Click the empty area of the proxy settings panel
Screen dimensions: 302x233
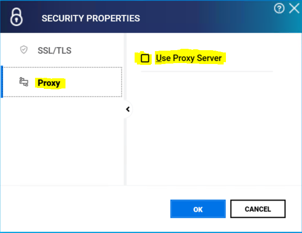click(212, 134)
